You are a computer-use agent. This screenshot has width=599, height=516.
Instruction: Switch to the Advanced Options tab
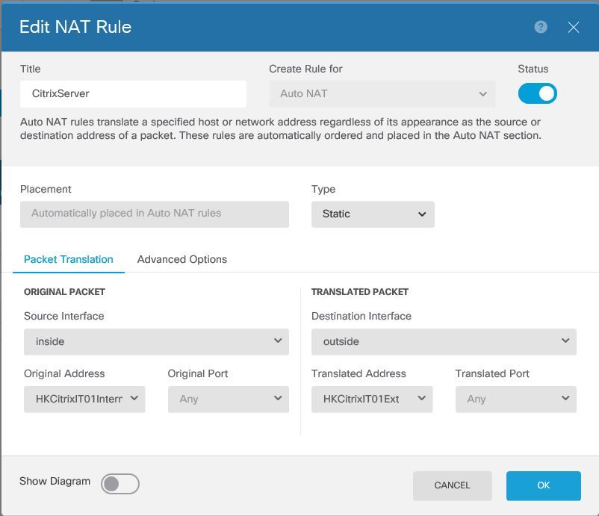[181, 259]
